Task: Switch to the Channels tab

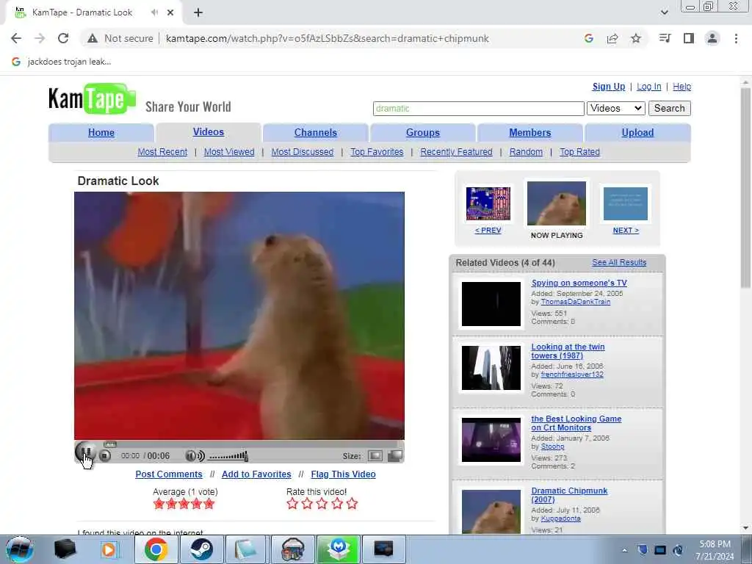Action: (x=316, y=133)
